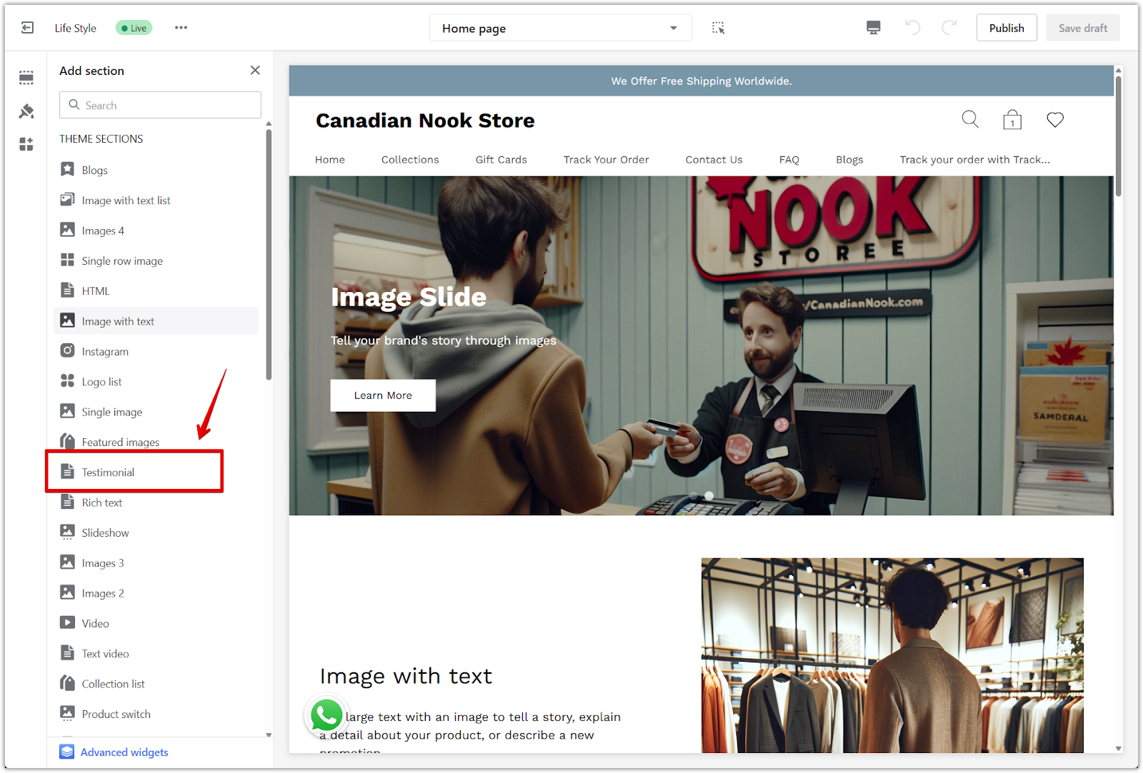Click the Blogs section icon
Image resolution: width=1143 pixels, height=773 pixels.
click(x=67, y=169)
